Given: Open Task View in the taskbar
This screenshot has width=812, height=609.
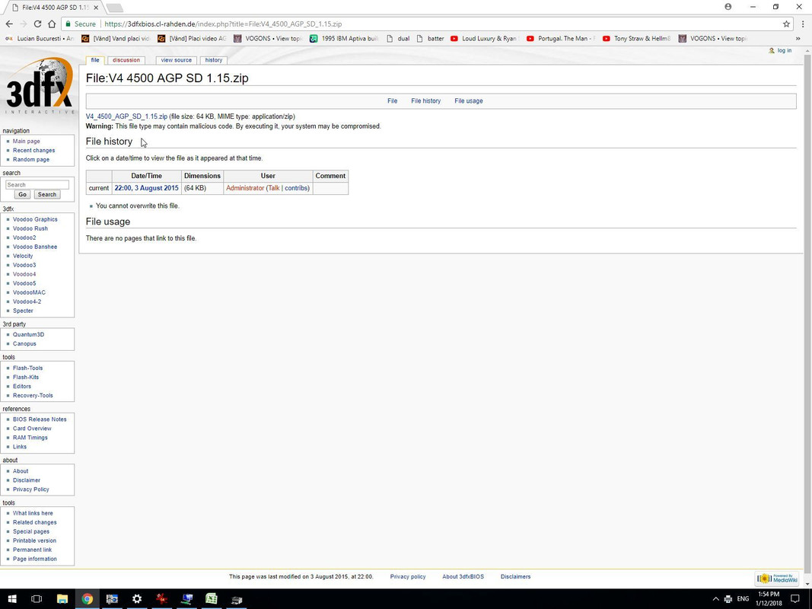Looking at the screenshot, I should 37,598.
